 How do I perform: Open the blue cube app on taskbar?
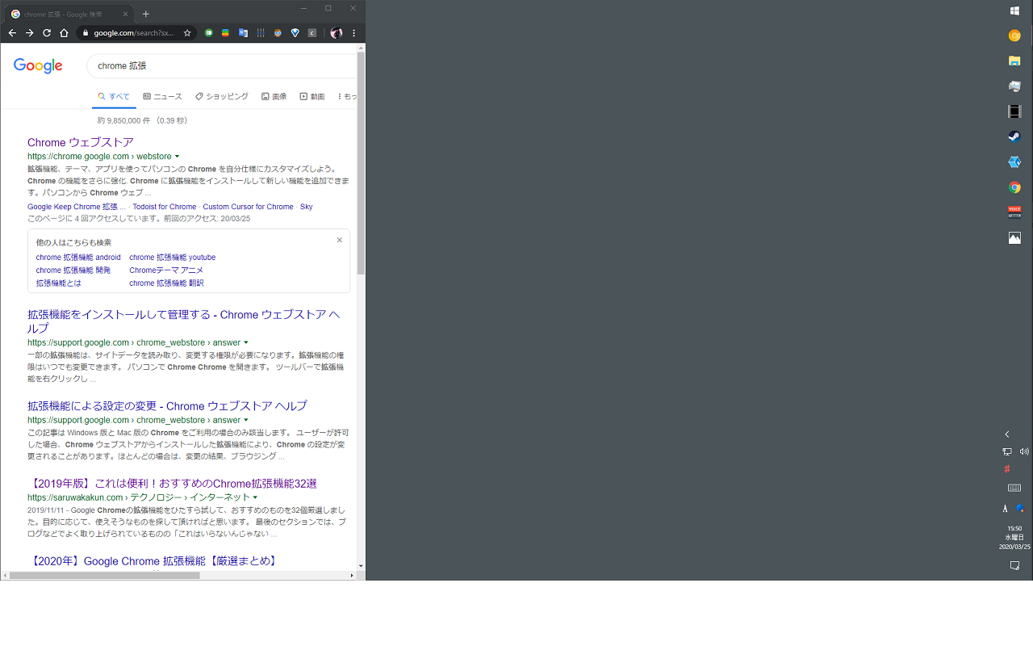1014,162
